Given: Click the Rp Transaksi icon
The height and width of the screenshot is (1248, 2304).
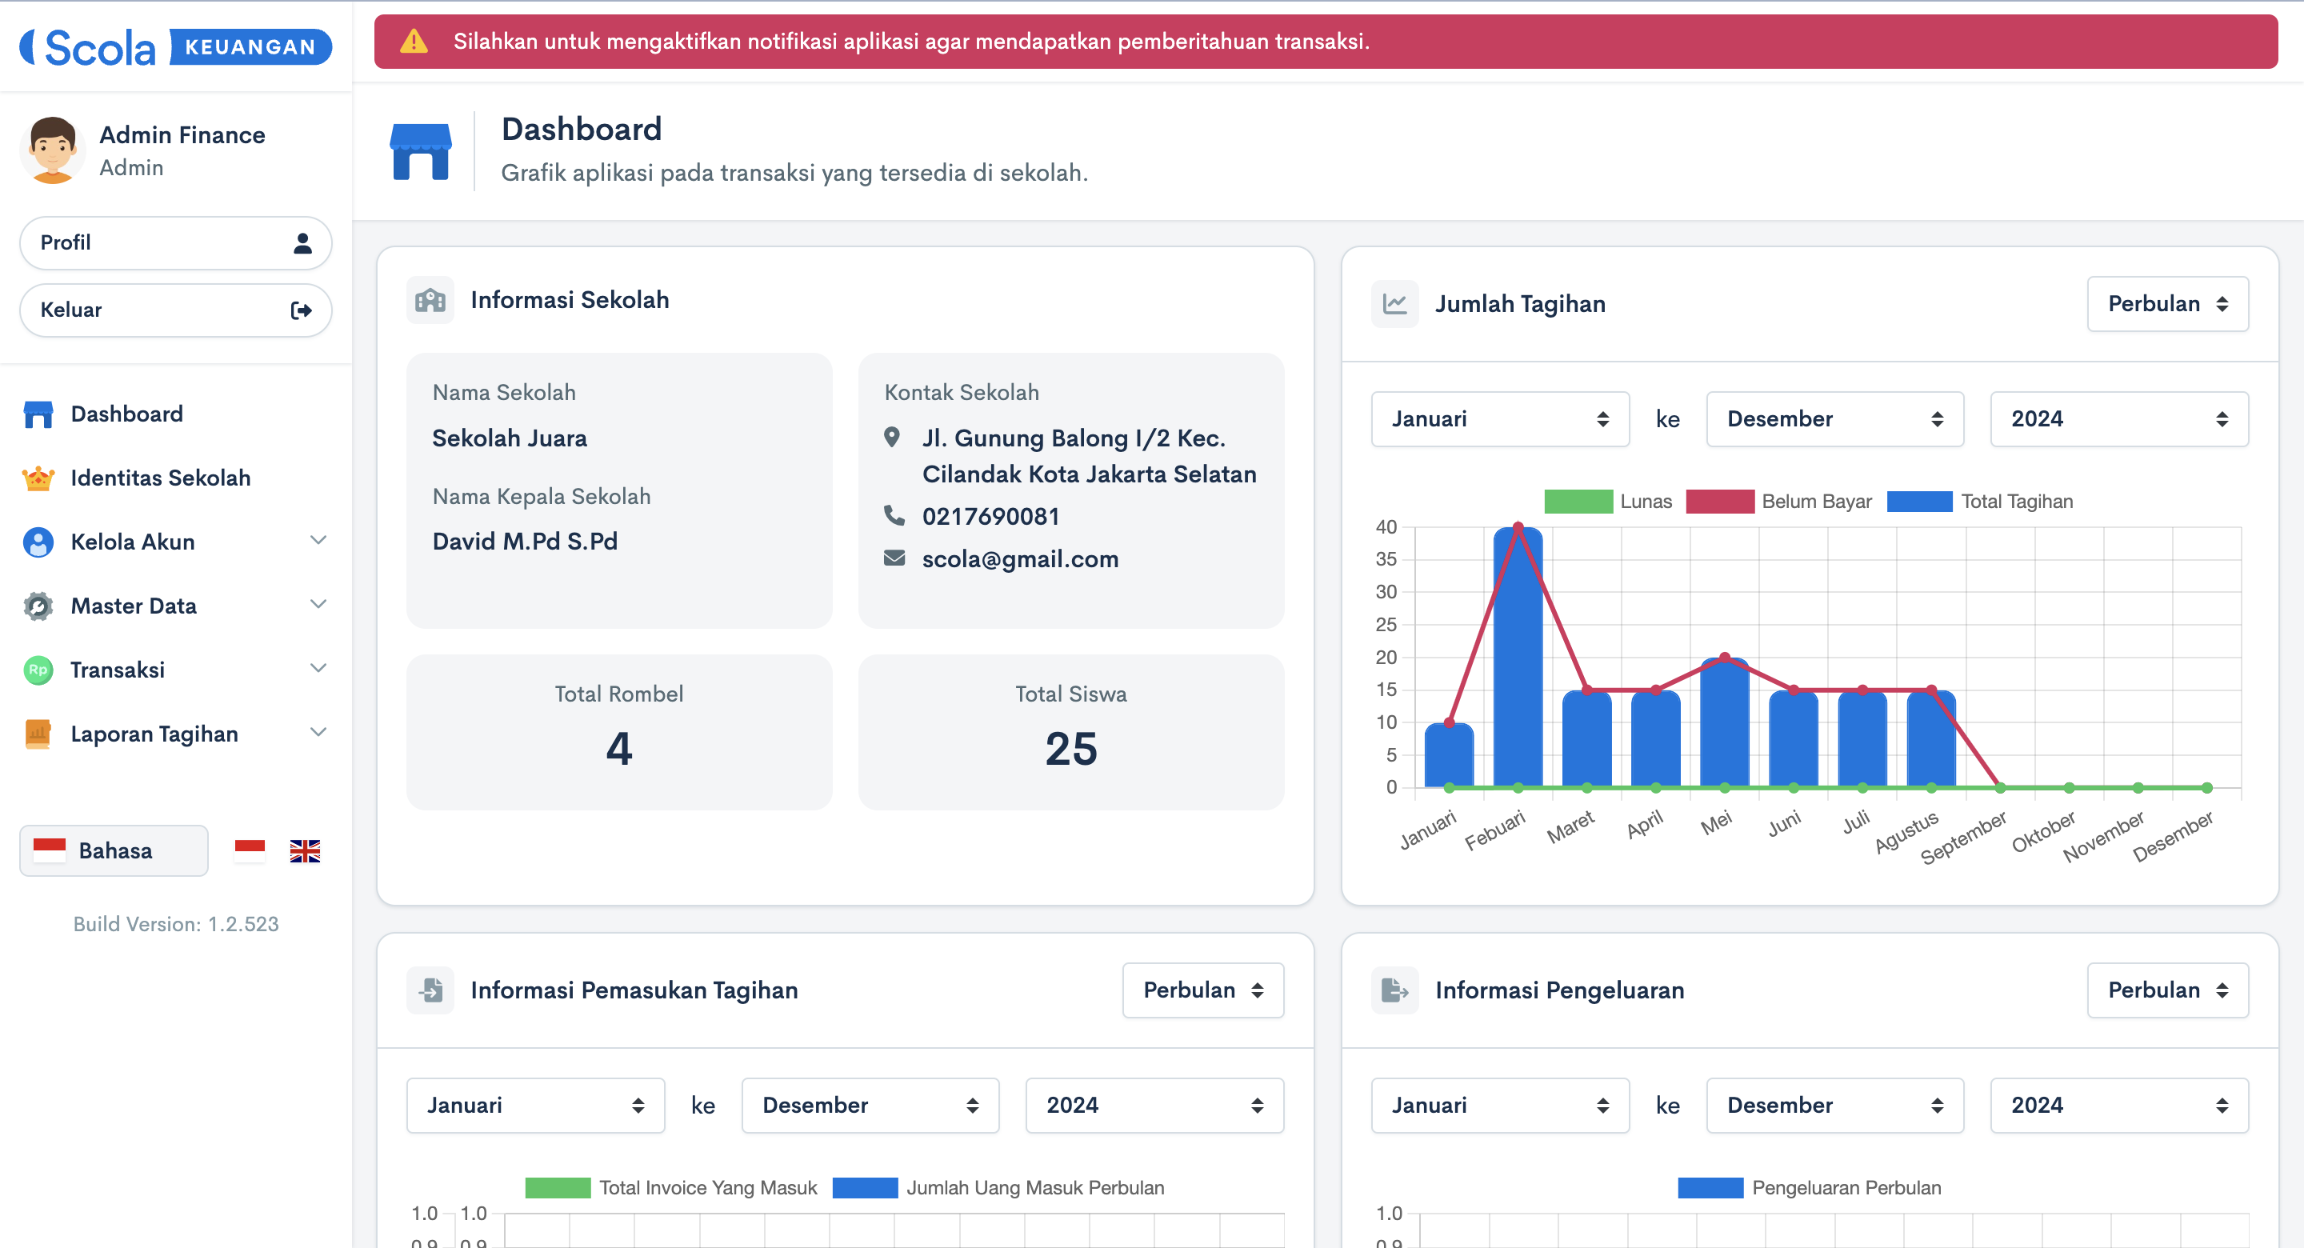Looking at the screenshot, I should [38, 670].
